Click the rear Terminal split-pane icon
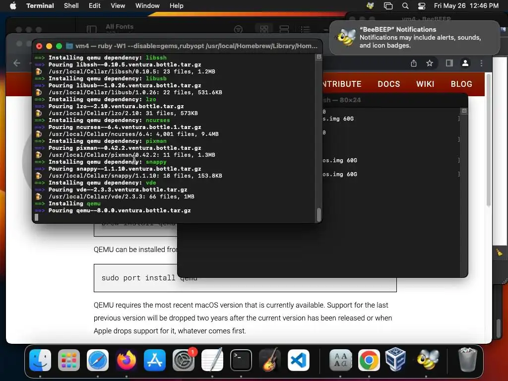This screenshot has width=508, height=381. [464, 111]
